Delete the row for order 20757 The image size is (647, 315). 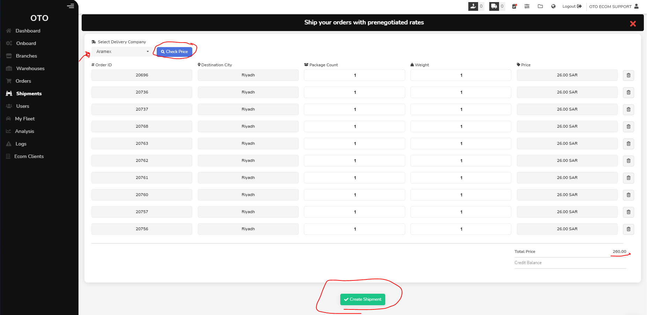[x=629, y=212]
